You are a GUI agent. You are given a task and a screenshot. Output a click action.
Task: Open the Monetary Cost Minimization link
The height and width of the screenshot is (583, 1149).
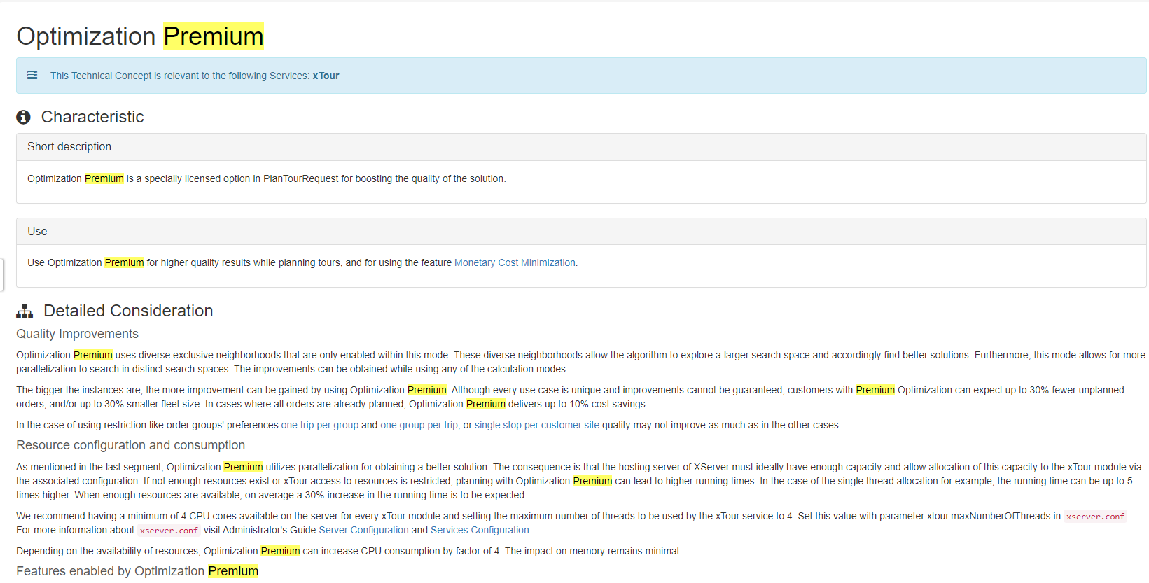click(515, 262)
